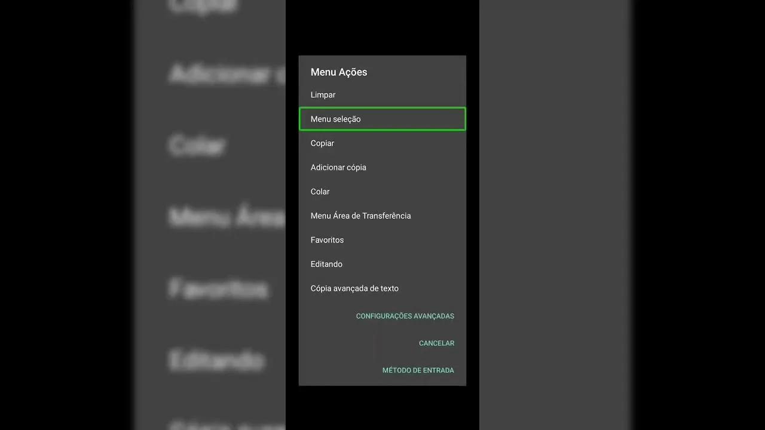Click the blurred "Favoritos" text behind dialog

tap(218, 289)
